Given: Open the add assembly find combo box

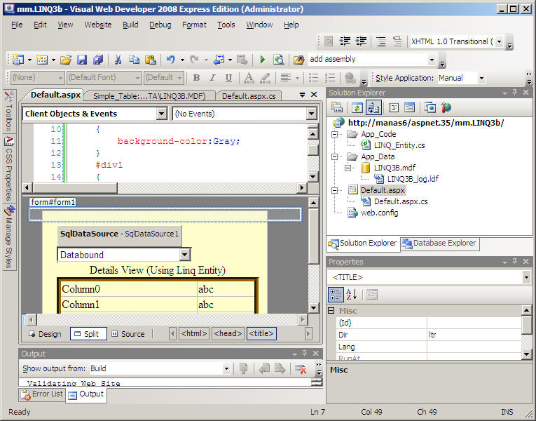Looking at the screenshot, I should point(432,60).
